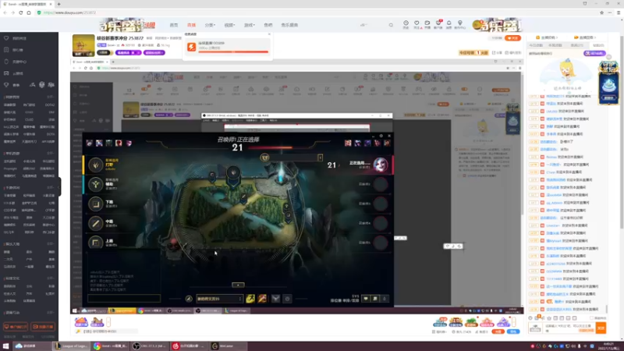Reload the page with browser refresh icon
Screen dimensions: 624x351
[x=21, y=12]
